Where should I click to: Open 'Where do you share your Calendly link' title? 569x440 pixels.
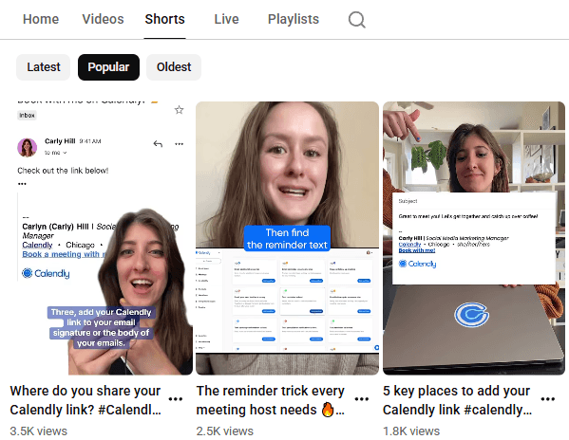click(85, 400)
